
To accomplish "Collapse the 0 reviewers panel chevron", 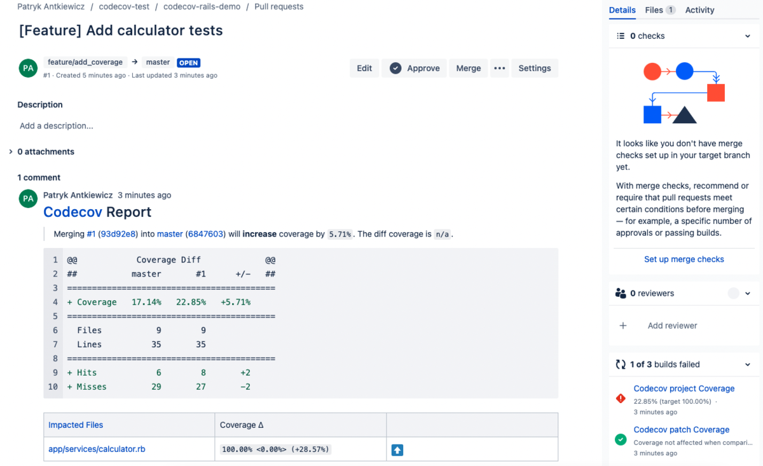I will click(x=748, y=294).
